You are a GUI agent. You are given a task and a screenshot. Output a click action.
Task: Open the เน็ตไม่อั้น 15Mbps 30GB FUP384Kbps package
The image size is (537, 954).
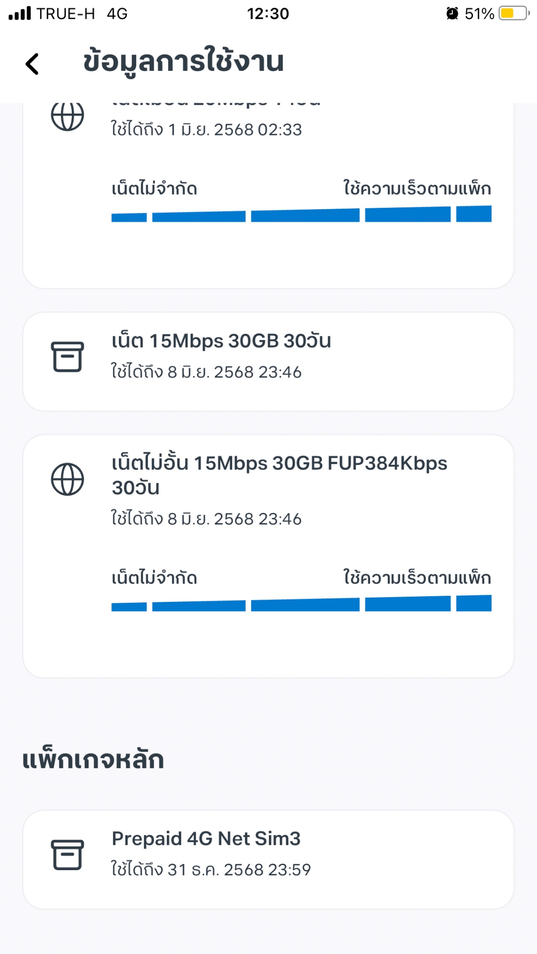click(x=268, y=556)
